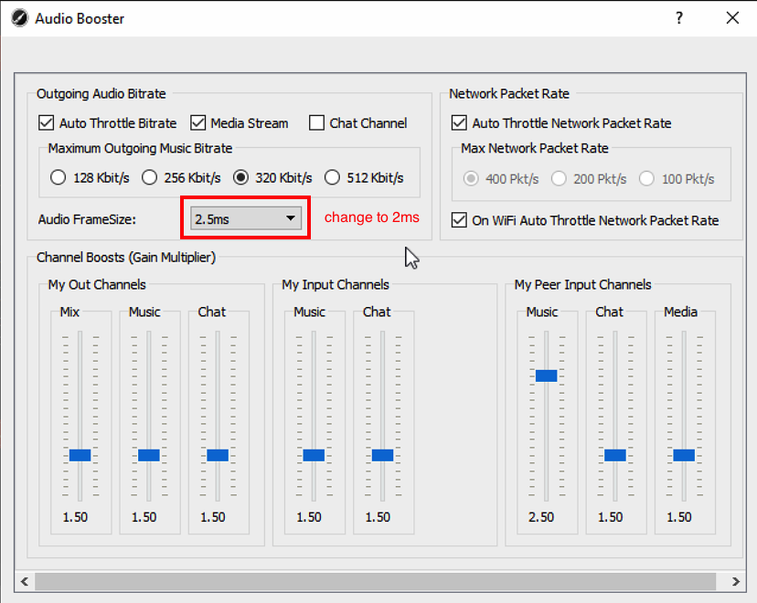Uncheck the Media Stream option
Viewport: 757px width, 603px height.
[198, 123]
